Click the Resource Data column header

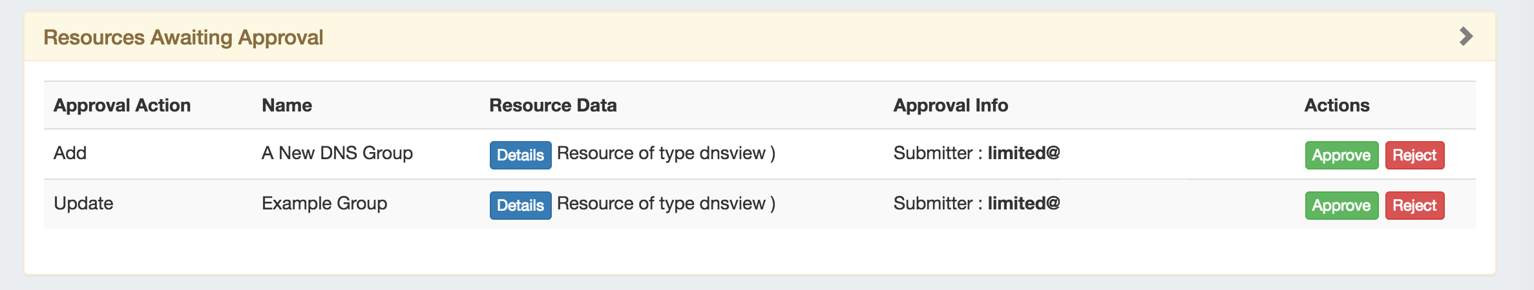pyautogui.click(x=552, y=105)
